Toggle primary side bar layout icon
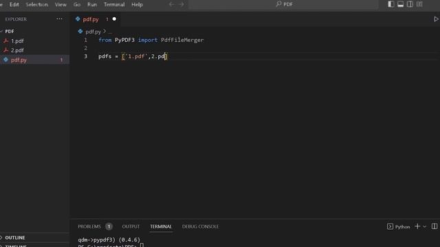 [391, 4]
